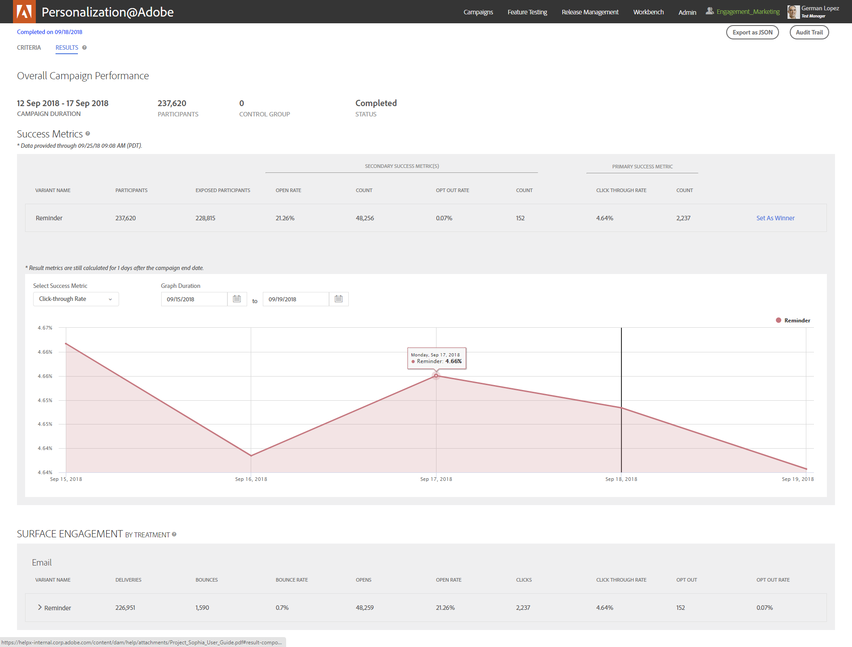Click the Export as JSON button
The image size is (852, 647).
[x=752, y=32]
